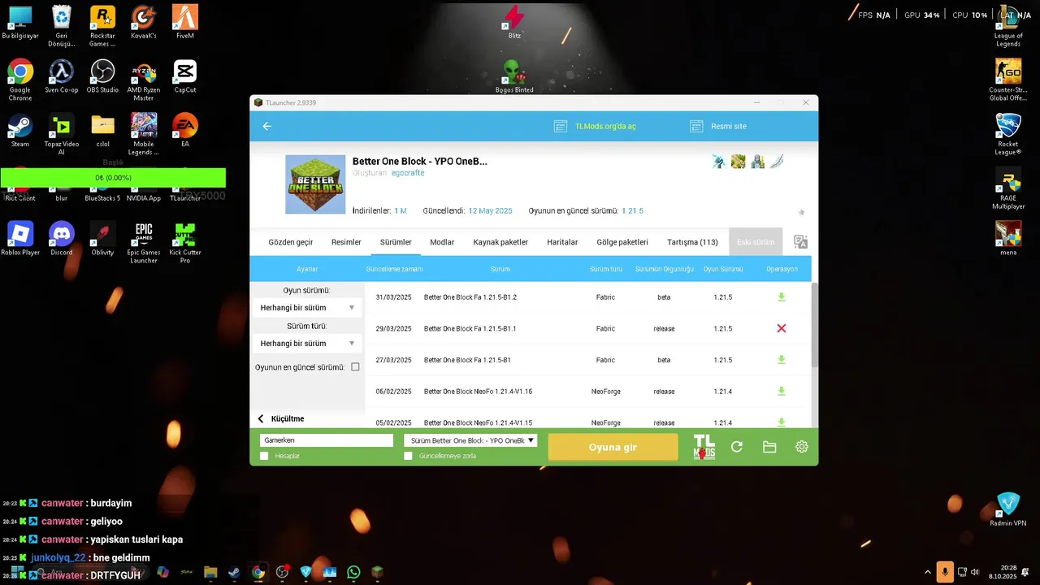Open the Kaynak paketler tab
Image resolution: width=1040 pixels, height=585 pixels.
[x=500, y=242]
